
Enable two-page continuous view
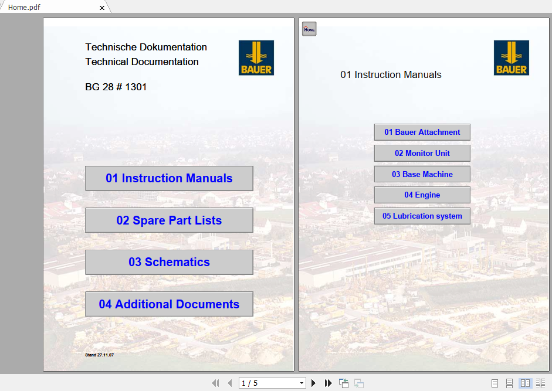(540, 383)
